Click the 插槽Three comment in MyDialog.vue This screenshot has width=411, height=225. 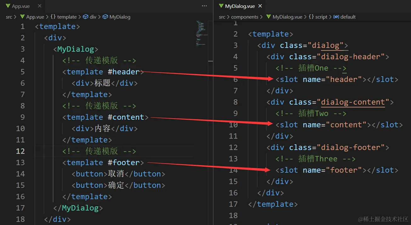click(x=316, y=159)
